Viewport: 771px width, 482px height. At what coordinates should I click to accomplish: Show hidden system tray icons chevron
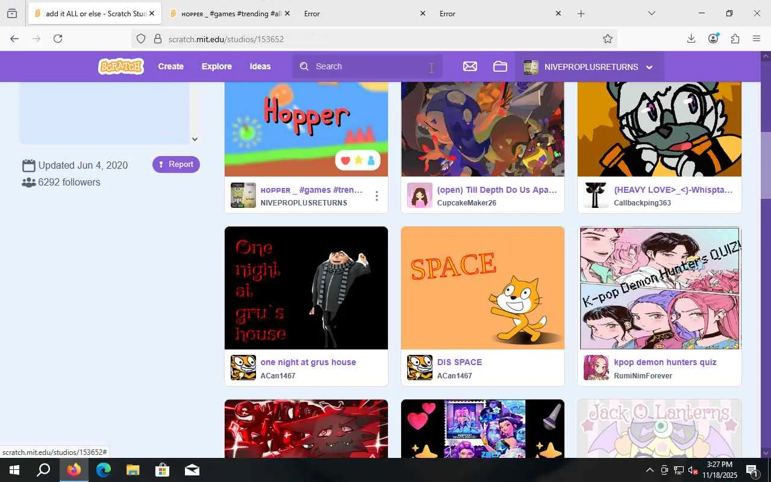tap(649, 470)
